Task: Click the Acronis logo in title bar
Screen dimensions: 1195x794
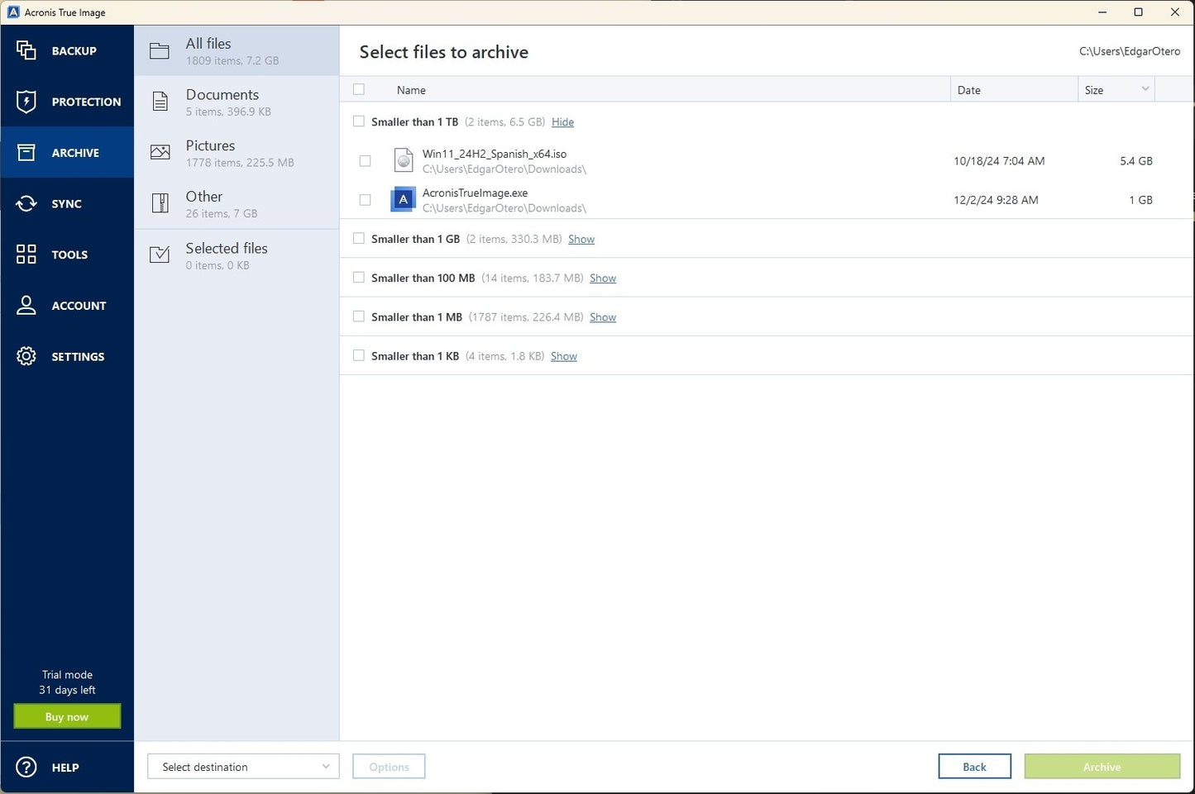Action: pos(13,12)
